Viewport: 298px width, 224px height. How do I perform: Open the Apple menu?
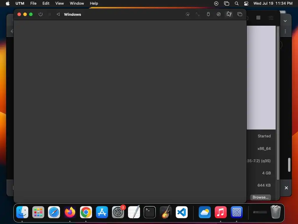(8, 3)
